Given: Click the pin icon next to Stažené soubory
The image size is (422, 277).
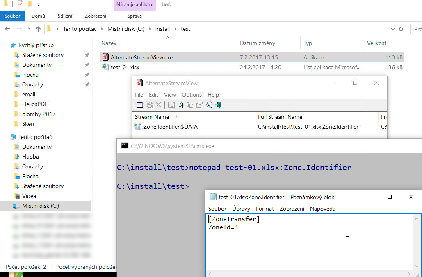Looking at the screenshot, I should point(87,55).
